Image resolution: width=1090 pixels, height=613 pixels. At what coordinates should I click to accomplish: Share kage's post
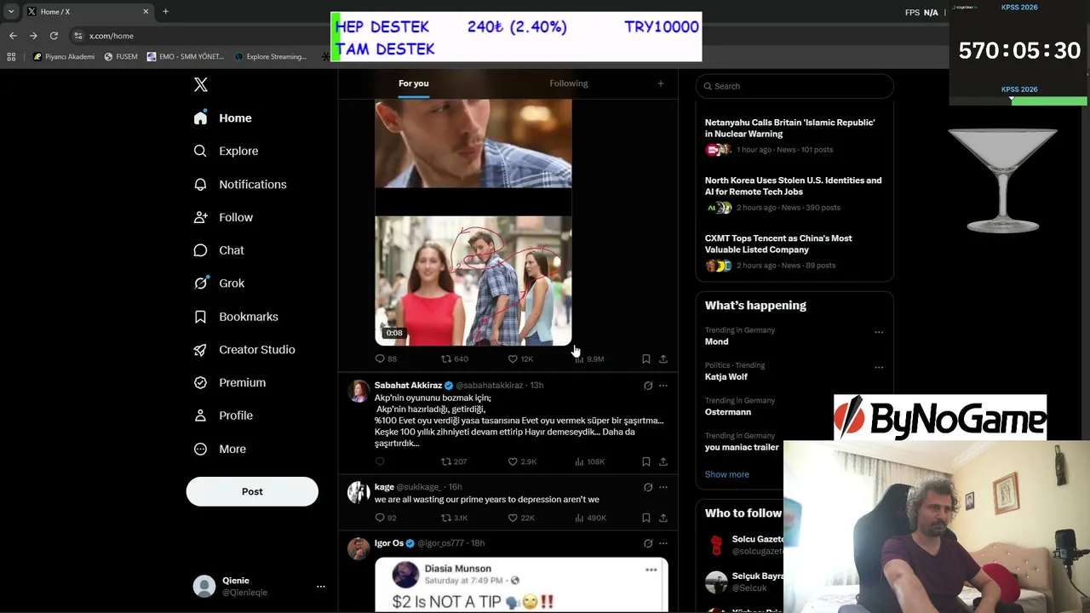[x=663, y=518]
